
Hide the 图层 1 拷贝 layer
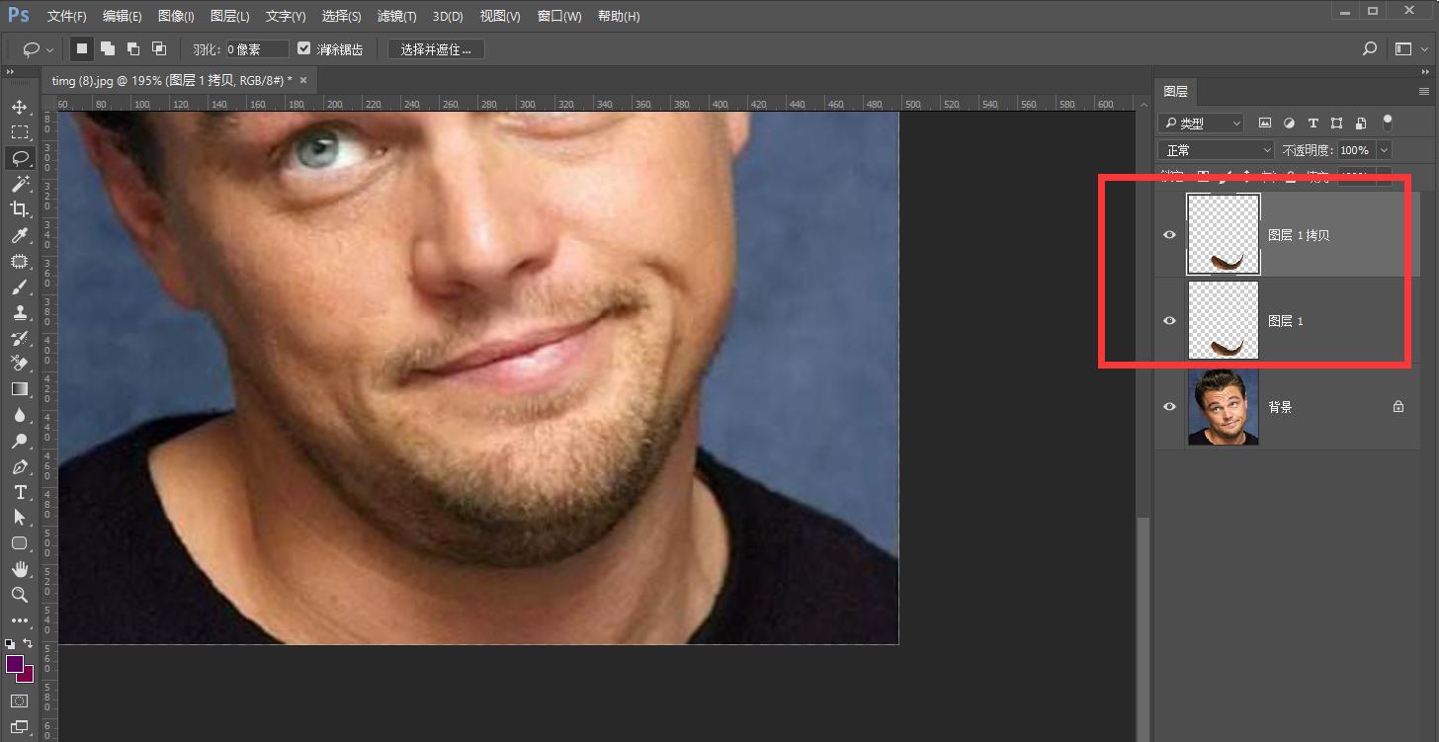tap(1170, 235)
